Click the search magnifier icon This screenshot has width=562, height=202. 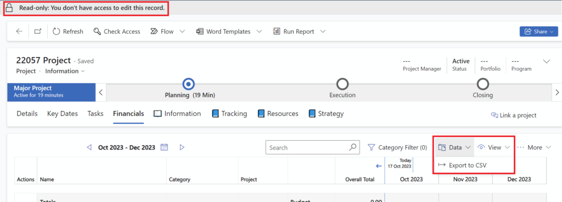pyautogui.click(x=353, y=147)
